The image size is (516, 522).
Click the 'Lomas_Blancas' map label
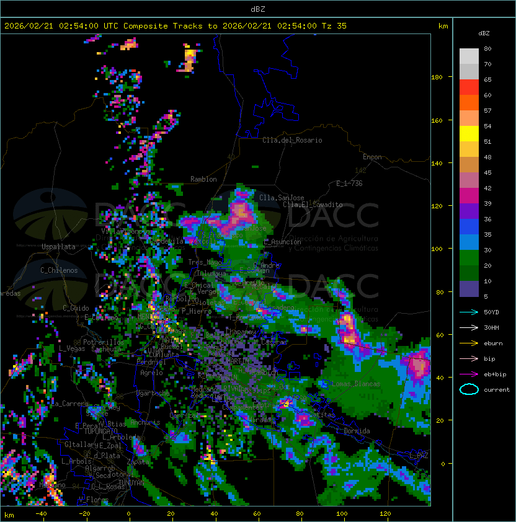tap(356, 384)
